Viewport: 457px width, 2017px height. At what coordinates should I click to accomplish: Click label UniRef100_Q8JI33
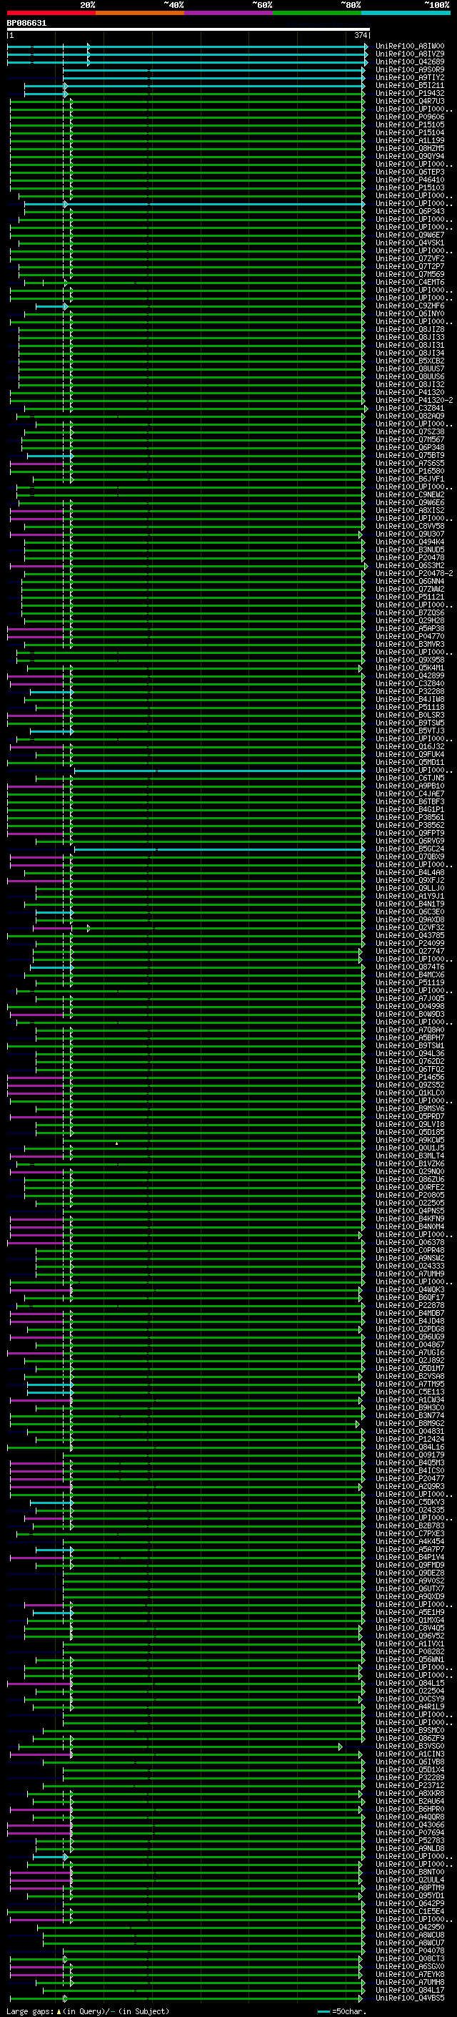(x=410, y=338)
